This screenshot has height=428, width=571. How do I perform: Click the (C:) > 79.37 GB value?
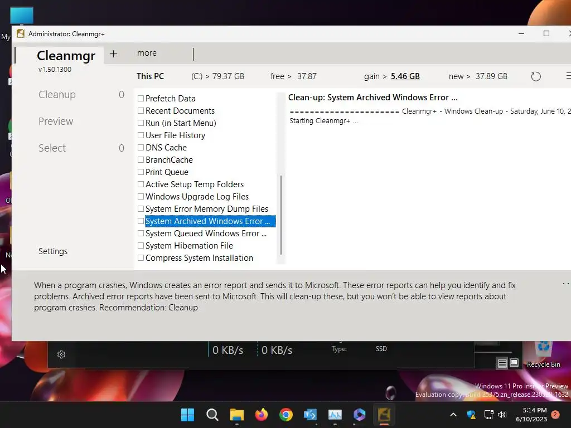[x=218, y=76]
